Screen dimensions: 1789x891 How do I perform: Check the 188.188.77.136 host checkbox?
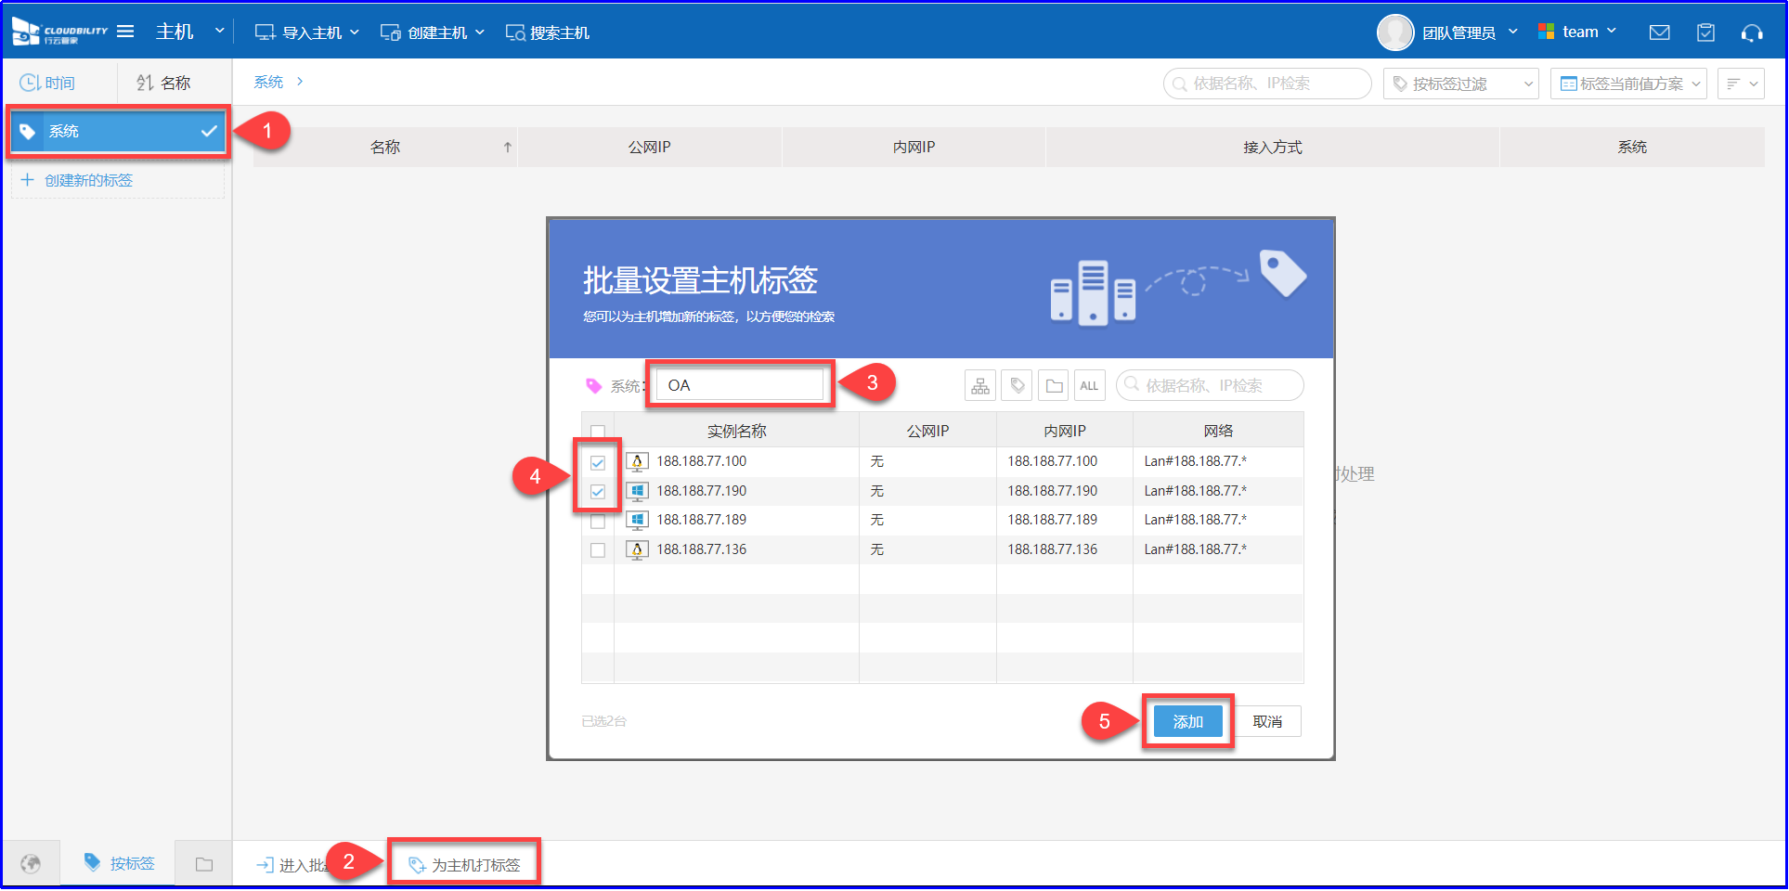coord(598,550)
